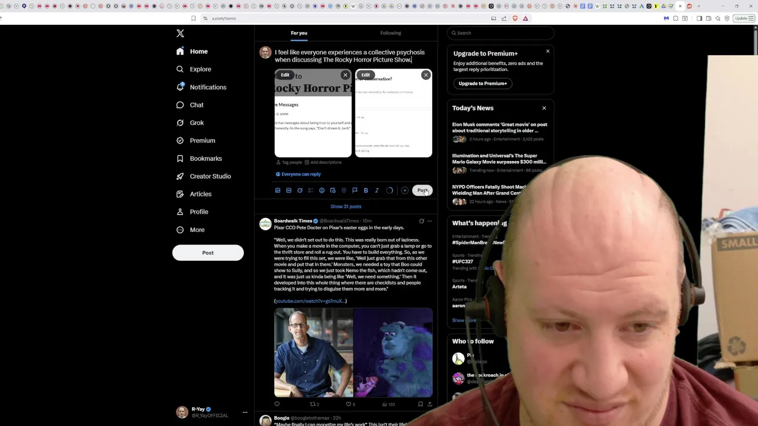Remove the second attached image

click(426, 75)
